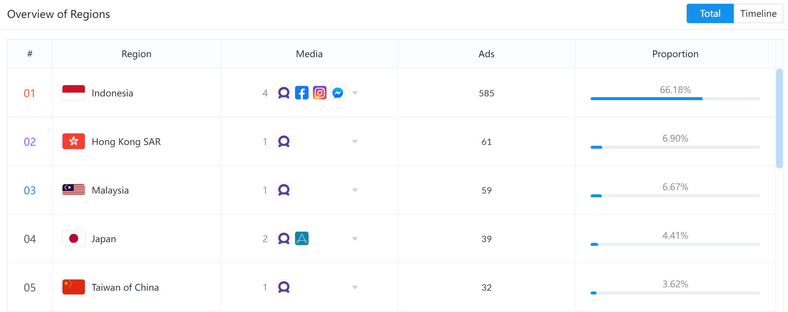The image size is (788, 312).
Task: Switch to the Total tab
Action: (710, 13)
